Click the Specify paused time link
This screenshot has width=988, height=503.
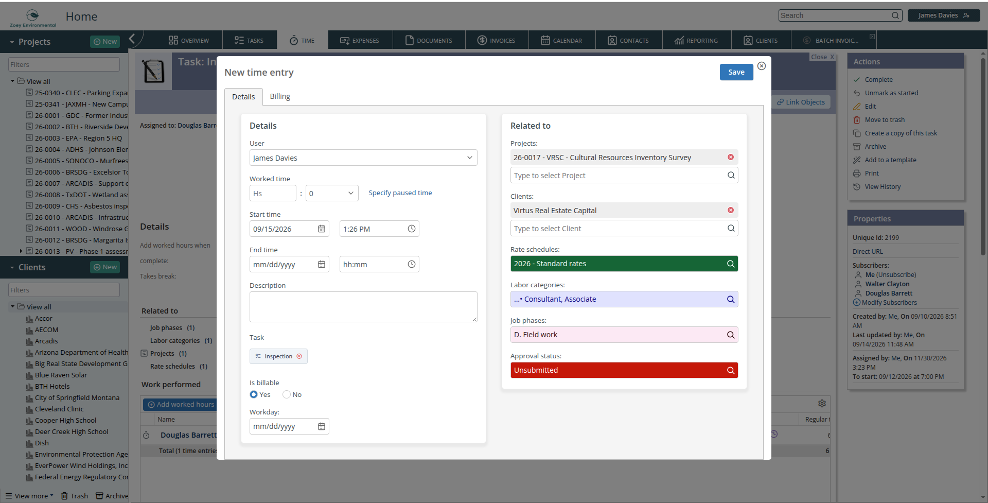400,193
